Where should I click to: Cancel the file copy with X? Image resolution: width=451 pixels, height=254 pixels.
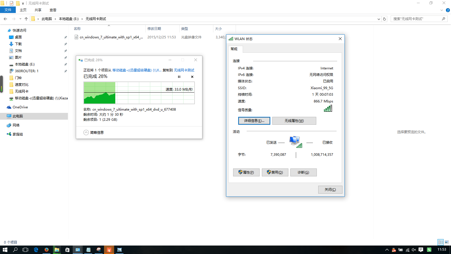coord(192,77)
